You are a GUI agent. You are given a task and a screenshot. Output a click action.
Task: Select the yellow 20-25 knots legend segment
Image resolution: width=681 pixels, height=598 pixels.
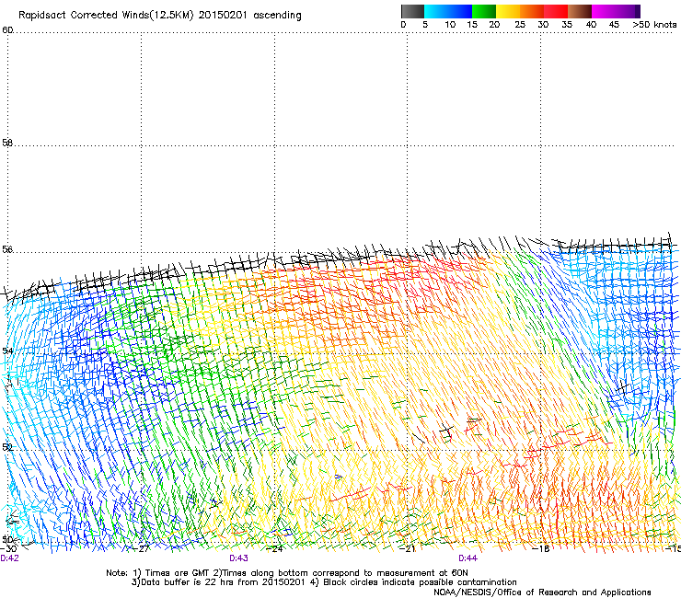[x=508, y=11]
